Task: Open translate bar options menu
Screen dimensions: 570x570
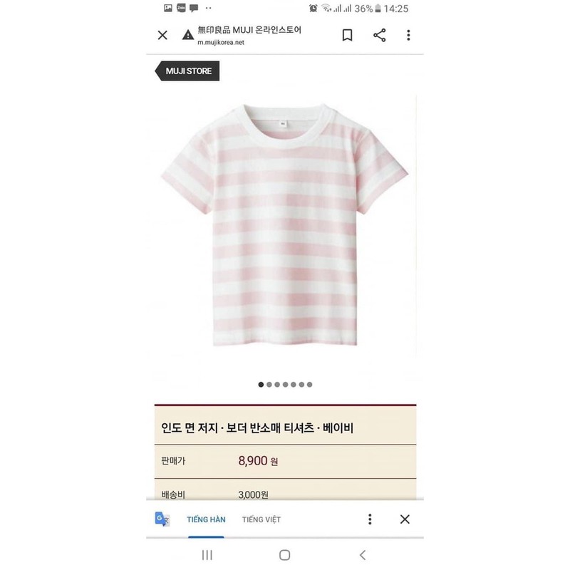Action: pos(370,519)
